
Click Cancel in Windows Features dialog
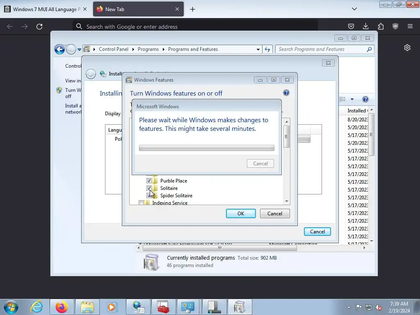coord(275,213)
